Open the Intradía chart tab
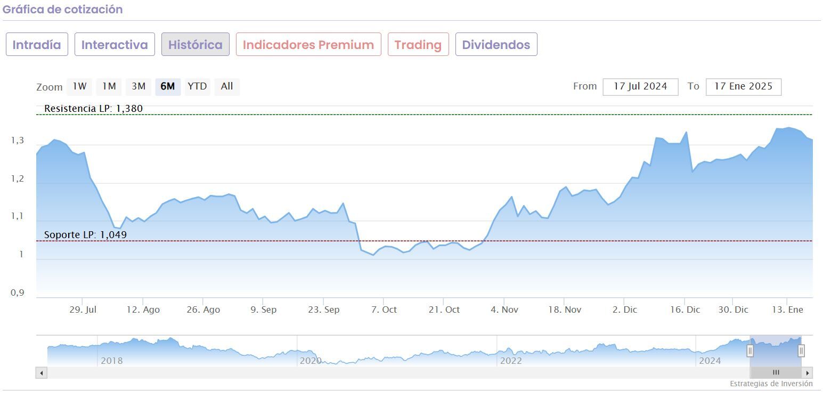The height and width of the screenshot is (399, 823). [x=37, y=45]
